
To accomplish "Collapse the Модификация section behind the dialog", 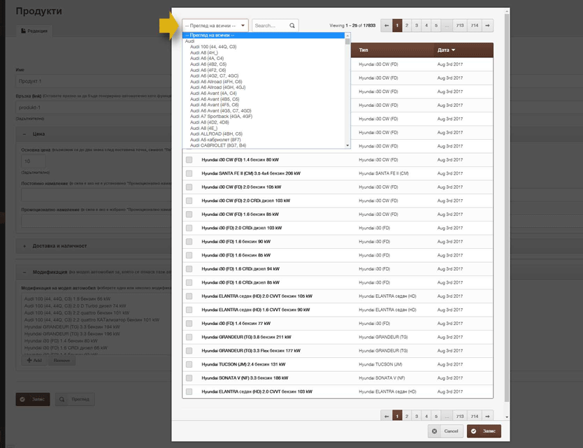I will pyautogui.click(x=24, y=272).
